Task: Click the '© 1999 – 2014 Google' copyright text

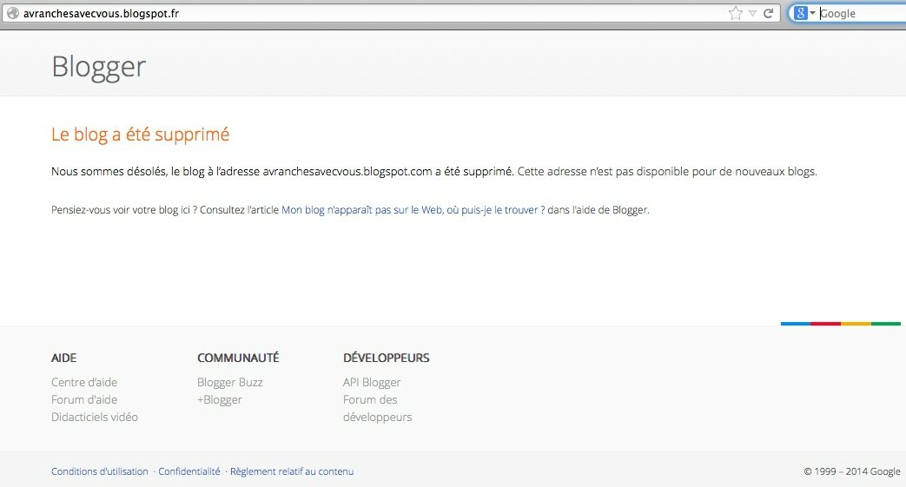Action: [851, 471]
